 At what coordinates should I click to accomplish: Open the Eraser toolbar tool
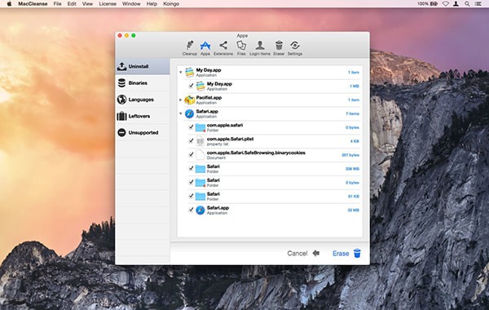[x=279, y=48]
